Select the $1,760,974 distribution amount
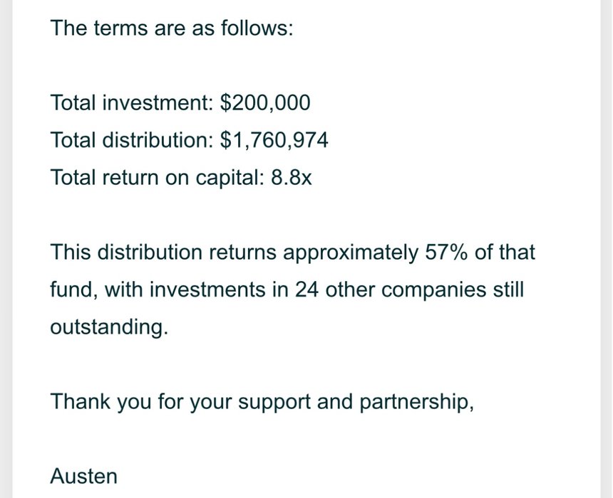The height and width of the screenshot is (498, 613). (274, 140)
